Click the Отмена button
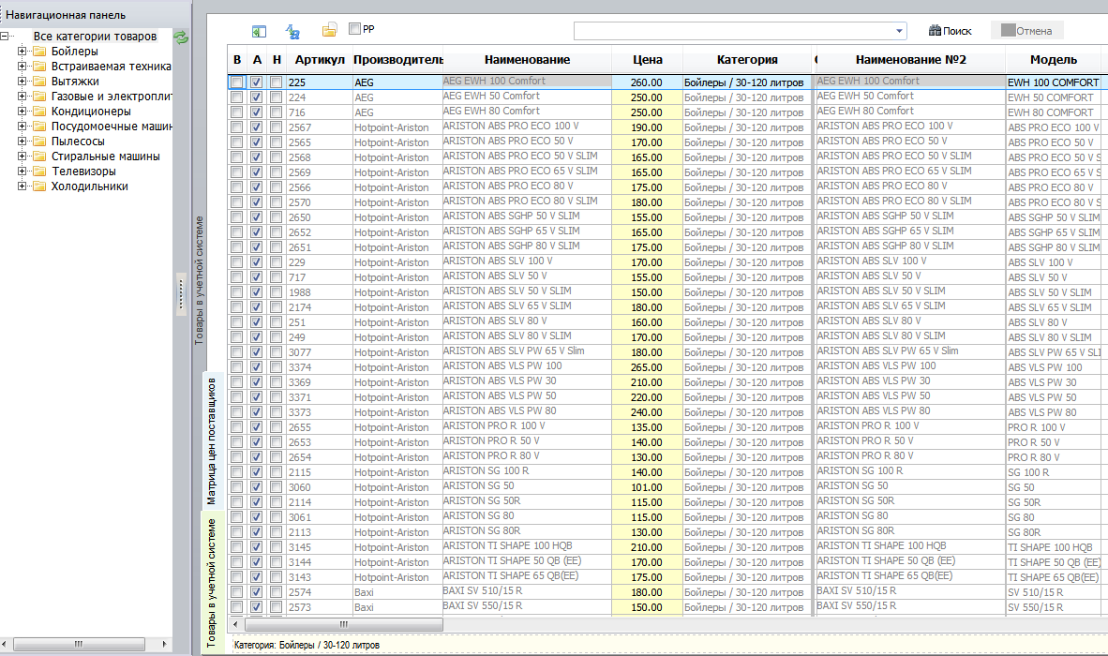Image resolution: width=1108 pixels, height=656 pixels. tap(1026, 30)
